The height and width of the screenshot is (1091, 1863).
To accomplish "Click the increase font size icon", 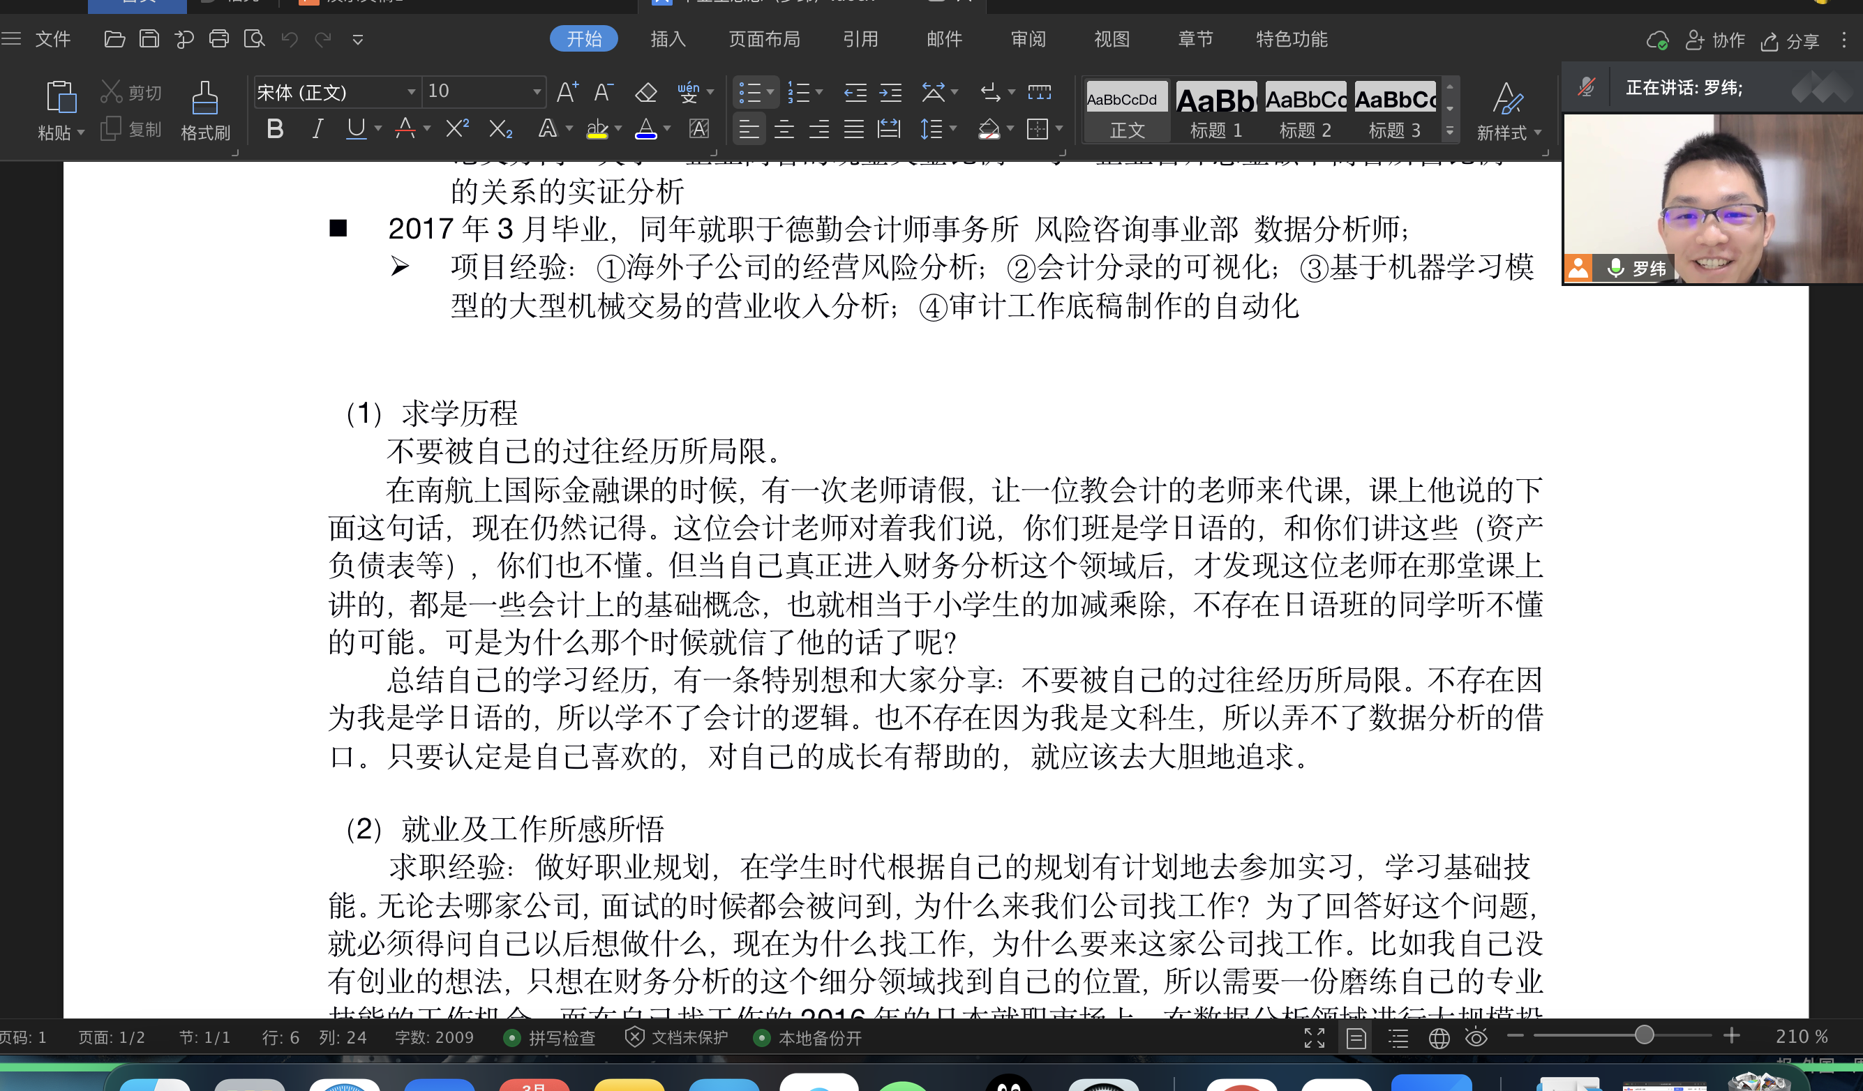I will [x=567, y=91].
